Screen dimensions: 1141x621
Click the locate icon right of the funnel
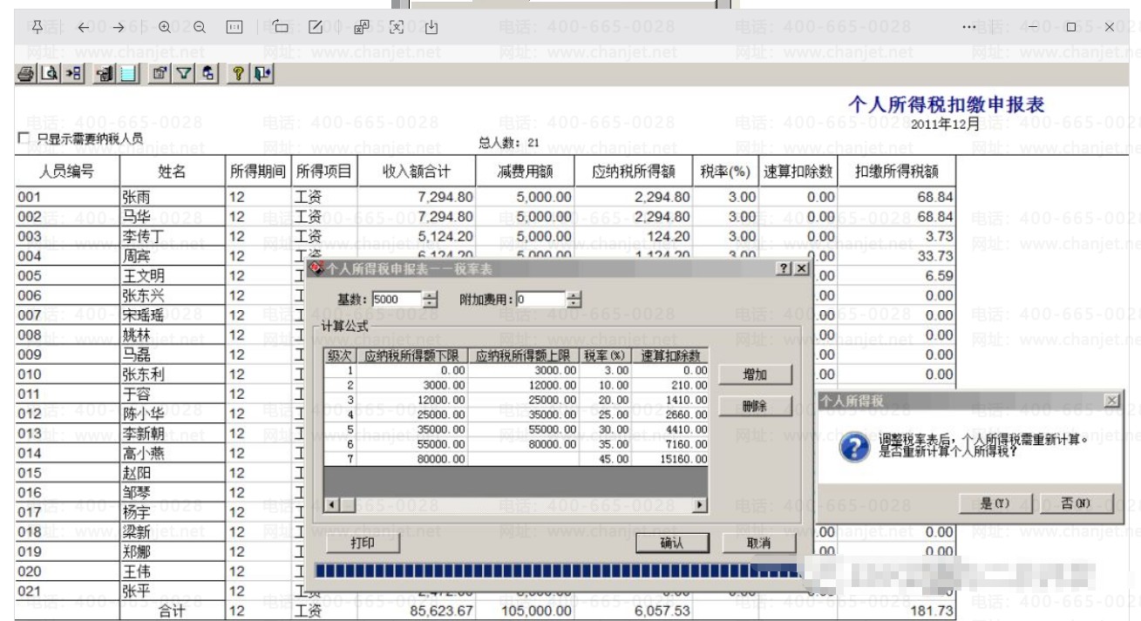pyautogui.click(x=207, y=74)
